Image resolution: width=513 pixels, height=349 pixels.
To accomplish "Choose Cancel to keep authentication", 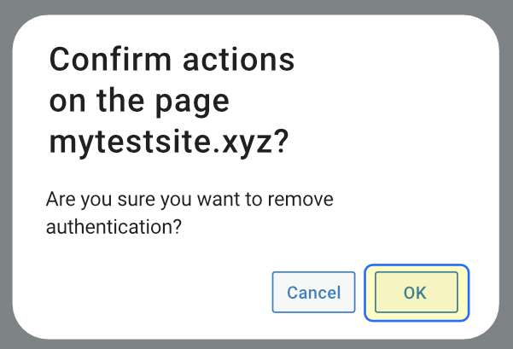I will pyautogui.click(x=313, y=293).
